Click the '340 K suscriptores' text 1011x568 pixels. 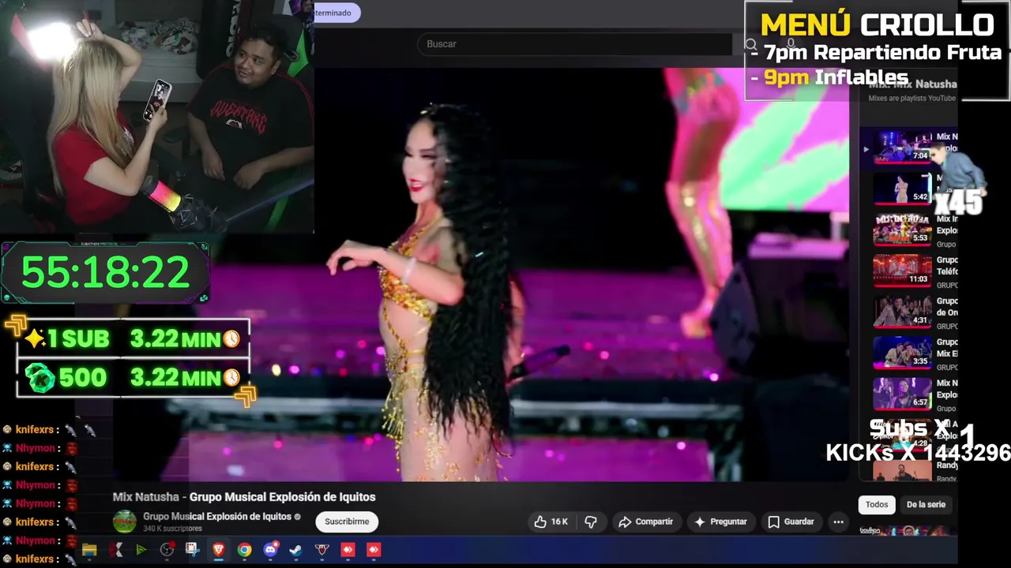pos(172,529)
